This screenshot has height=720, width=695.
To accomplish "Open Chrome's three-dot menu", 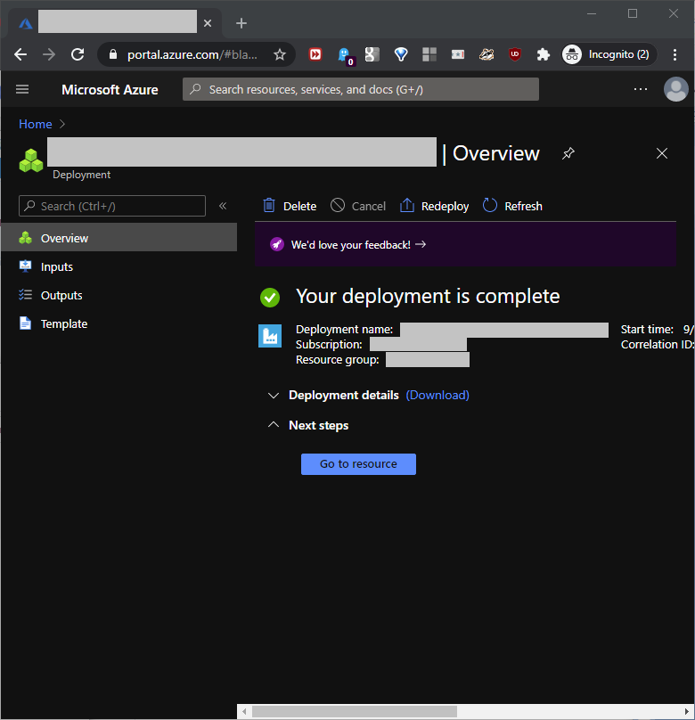I will click(675, 54).
